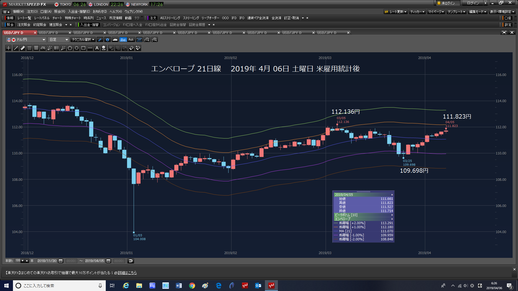Open the 入出金・振替(E) menu
Viewport: 518px width, 291px height.
click(79, 12)
